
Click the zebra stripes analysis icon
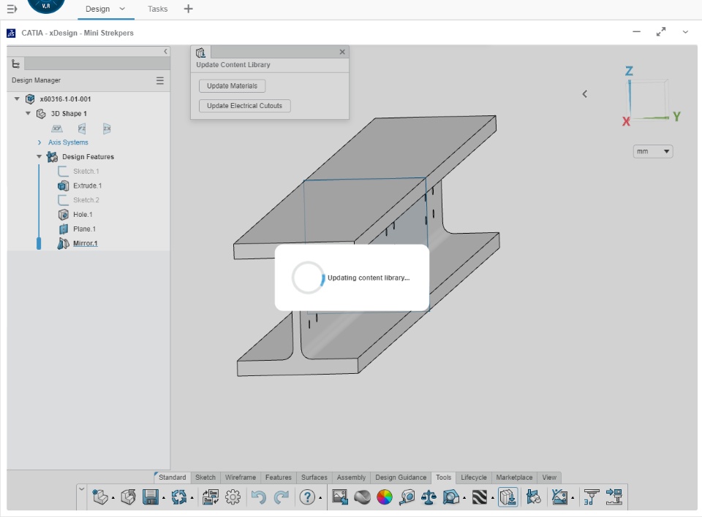pyautogui.click(x=480, y=497)
